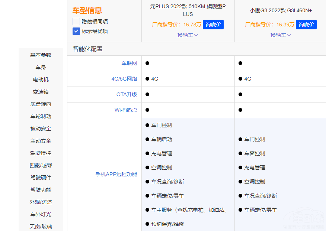Uncheck the 标示最优项 checkbox
The height and width of the screenshot is (231, 326).
tap(76, 31)
